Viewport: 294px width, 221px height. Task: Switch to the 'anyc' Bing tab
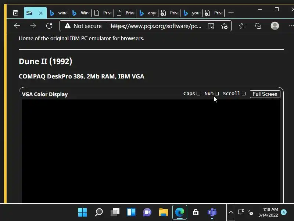147,13
